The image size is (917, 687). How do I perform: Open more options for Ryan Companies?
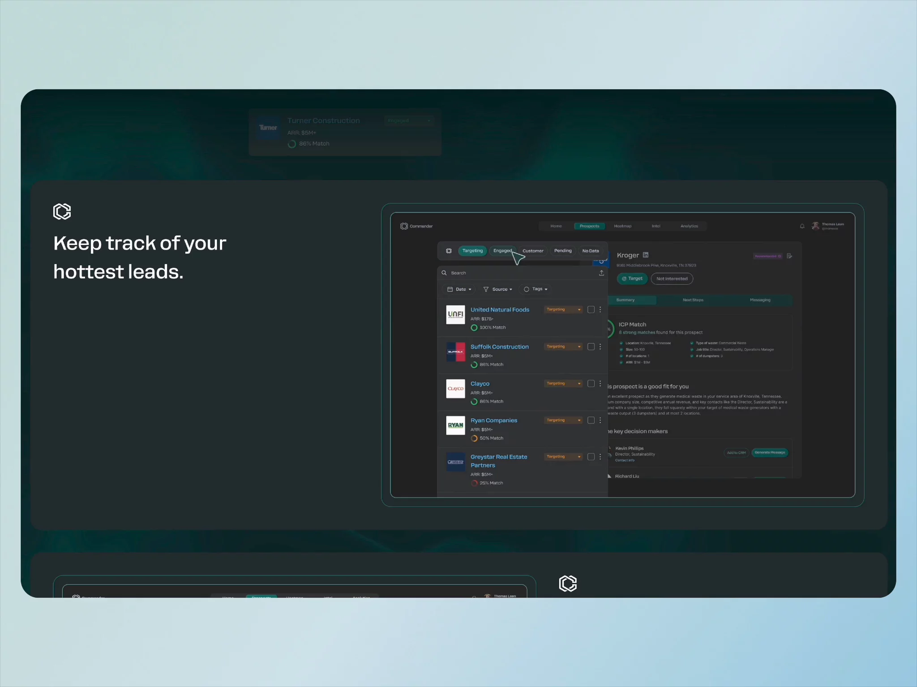coord(600,420)
